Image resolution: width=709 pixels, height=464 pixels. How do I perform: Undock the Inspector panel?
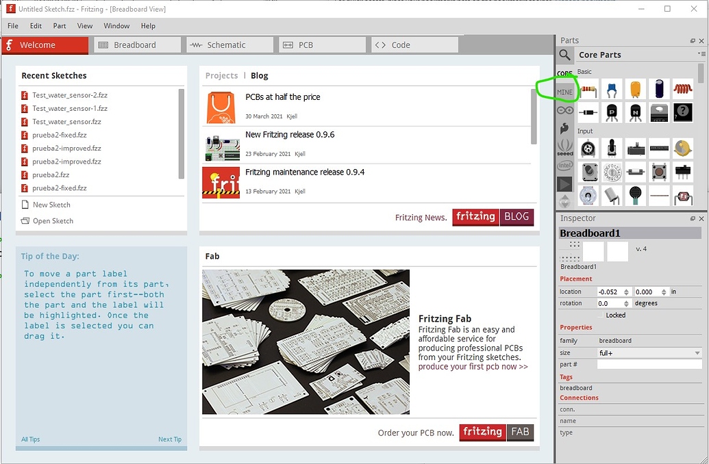[x=693, y=218]
